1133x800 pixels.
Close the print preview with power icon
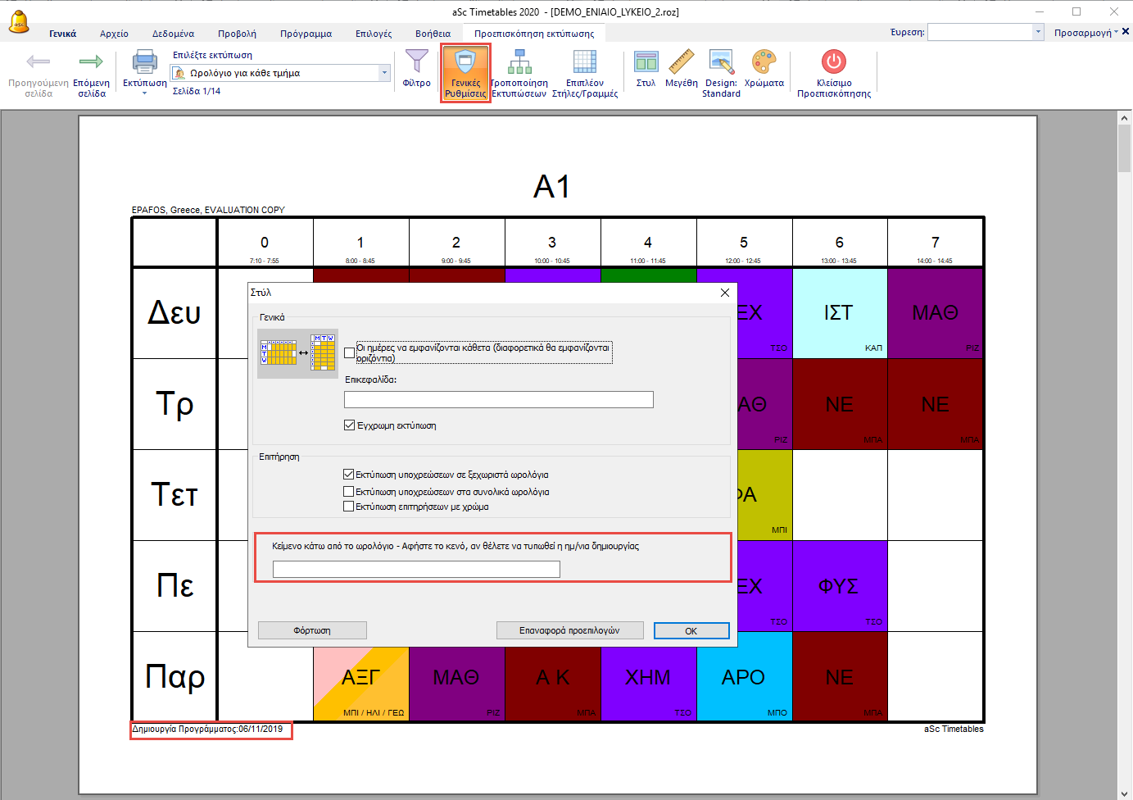pyautogui.click(x=833, y=62)
